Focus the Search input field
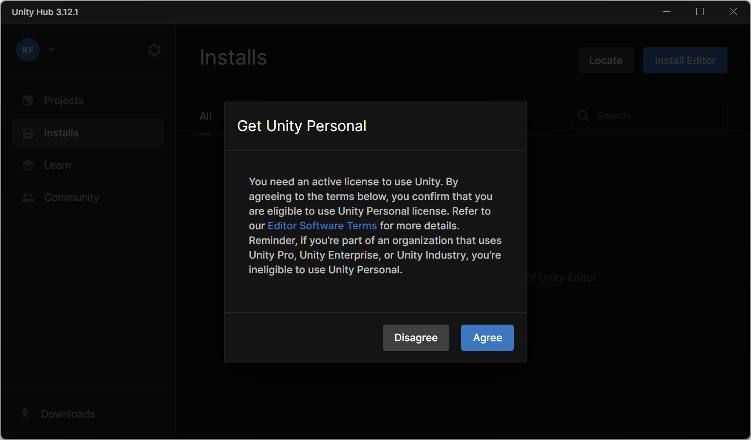The height and width of the screenshot is (440, 751). tap(649, 116)
